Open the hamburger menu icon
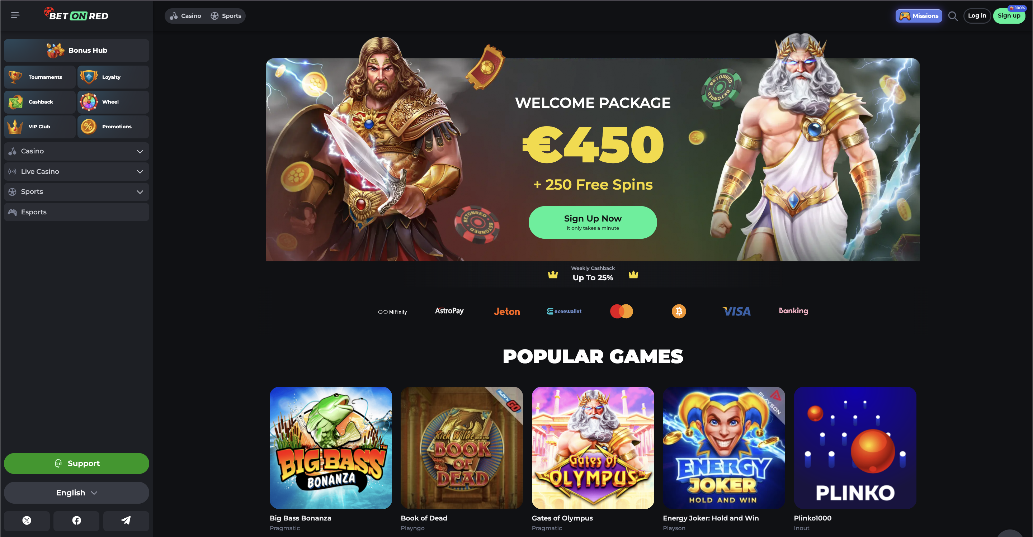1033x537 pixels. click(x=15, y=15)
